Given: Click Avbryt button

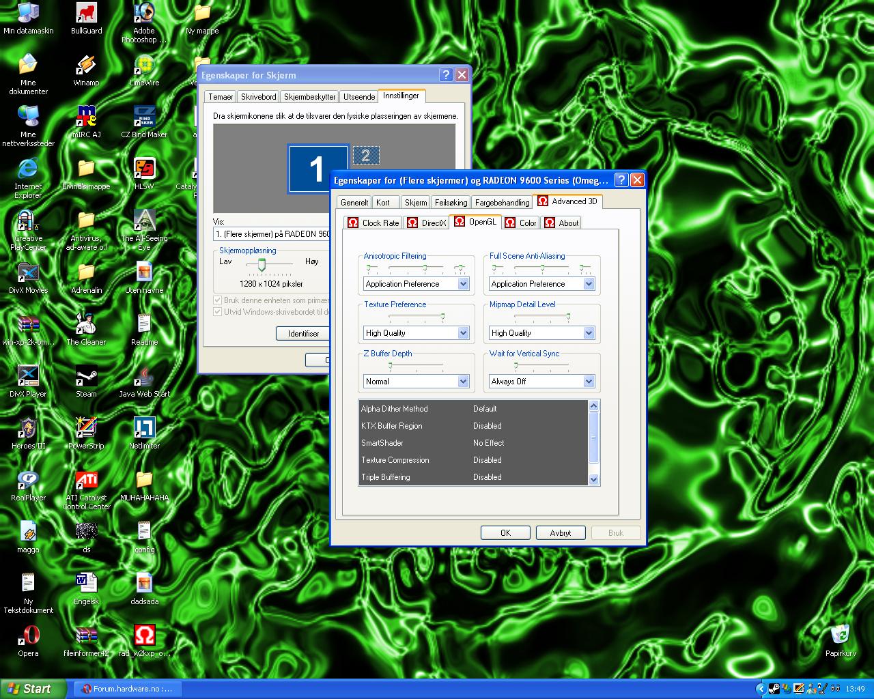Looking at the screenshot, I should [561, 532].
